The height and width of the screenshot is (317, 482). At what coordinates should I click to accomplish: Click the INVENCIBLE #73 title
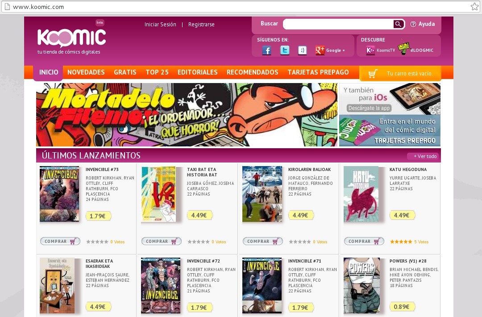(102, 169)
